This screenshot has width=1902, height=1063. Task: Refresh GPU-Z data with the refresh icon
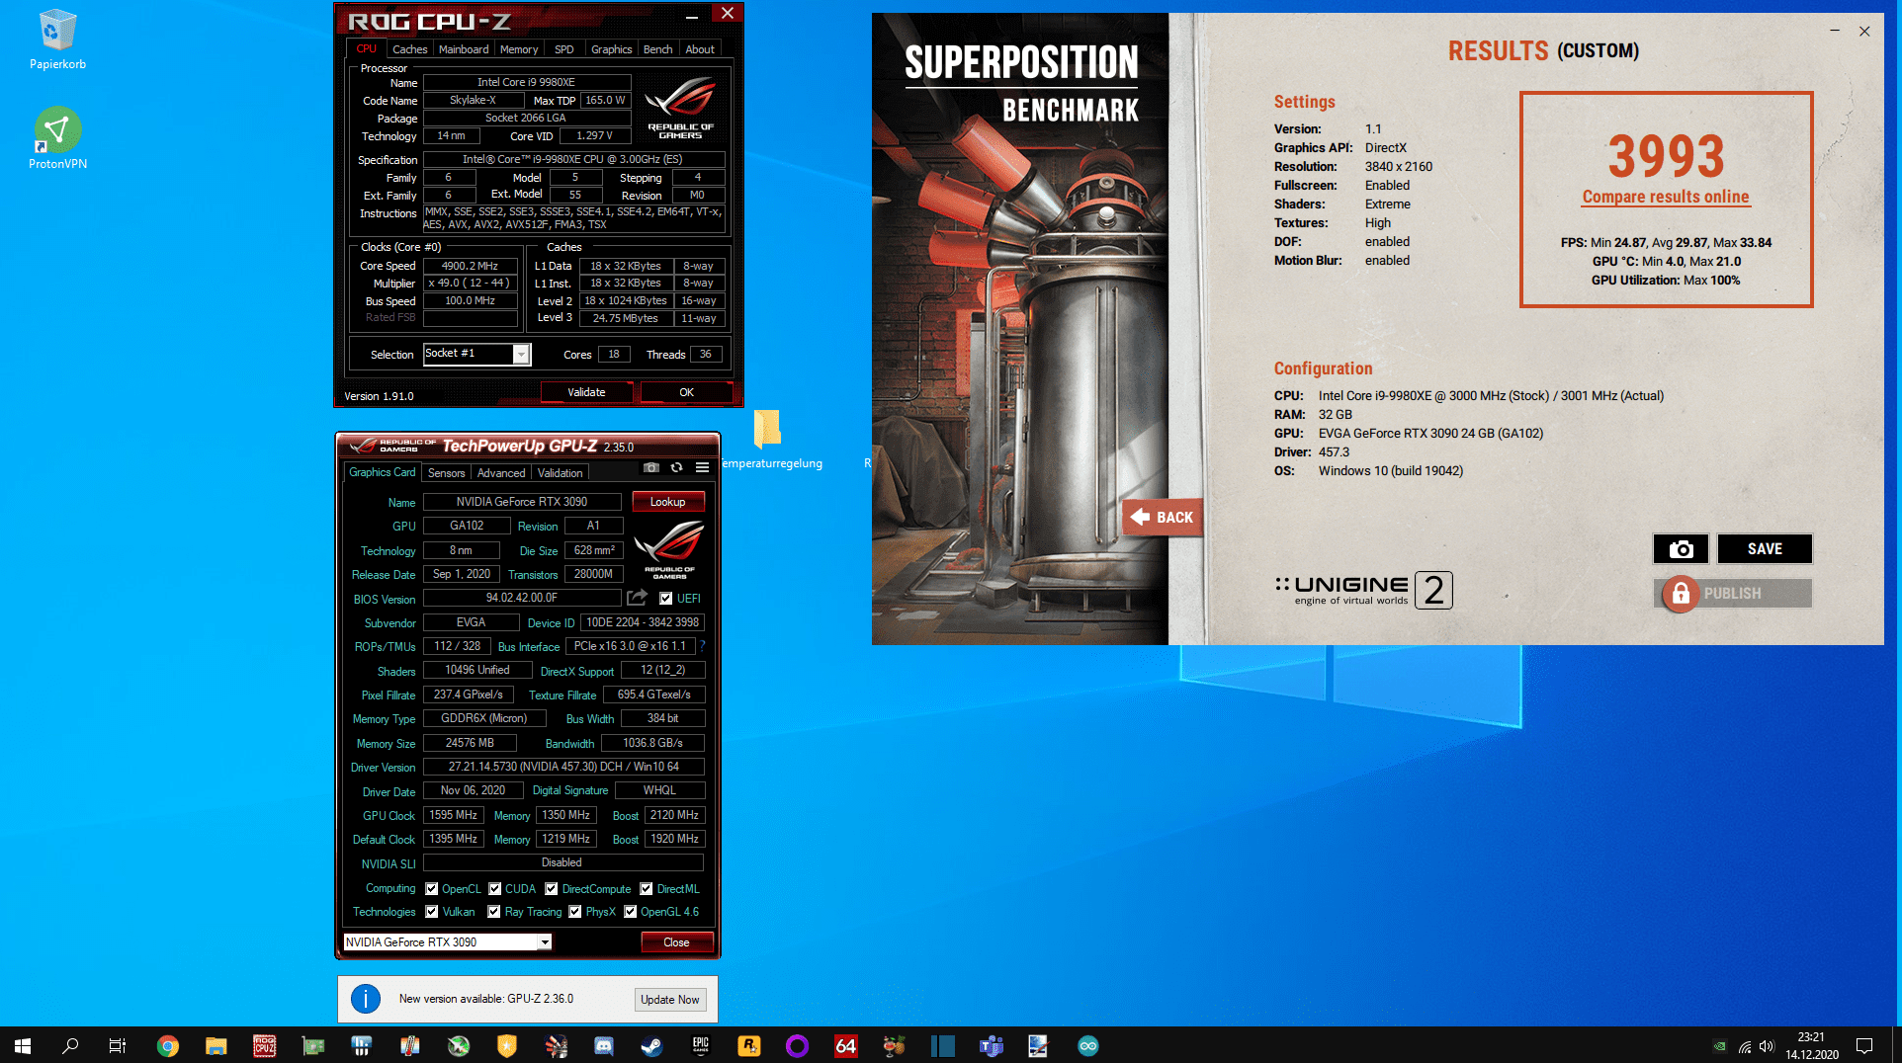(677, 468)
